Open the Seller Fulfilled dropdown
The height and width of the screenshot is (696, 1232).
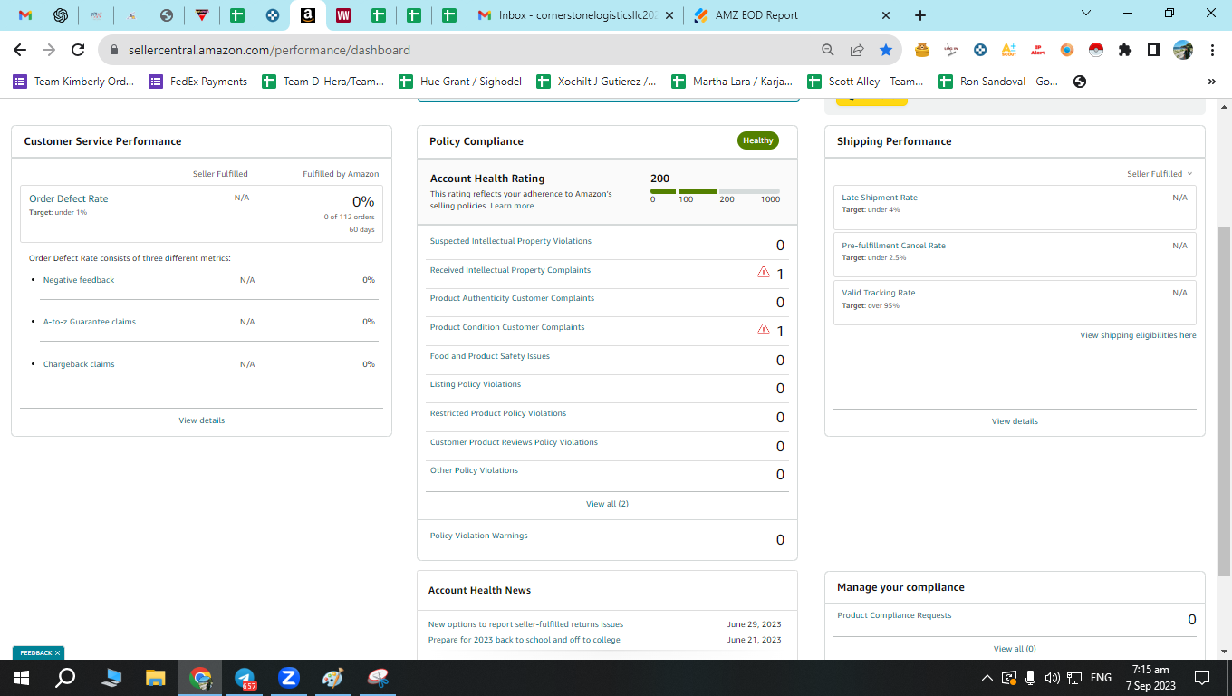click(x=1160, y=174)
